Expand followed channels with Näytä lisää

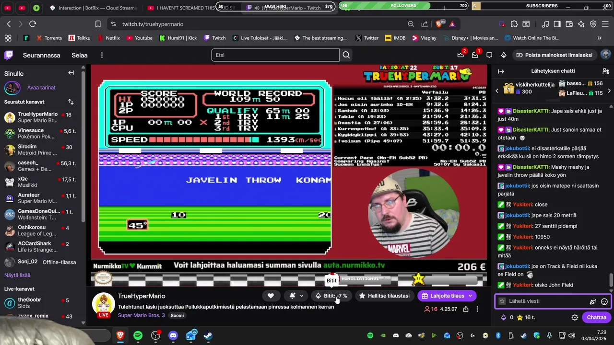(x=17, y=275)
